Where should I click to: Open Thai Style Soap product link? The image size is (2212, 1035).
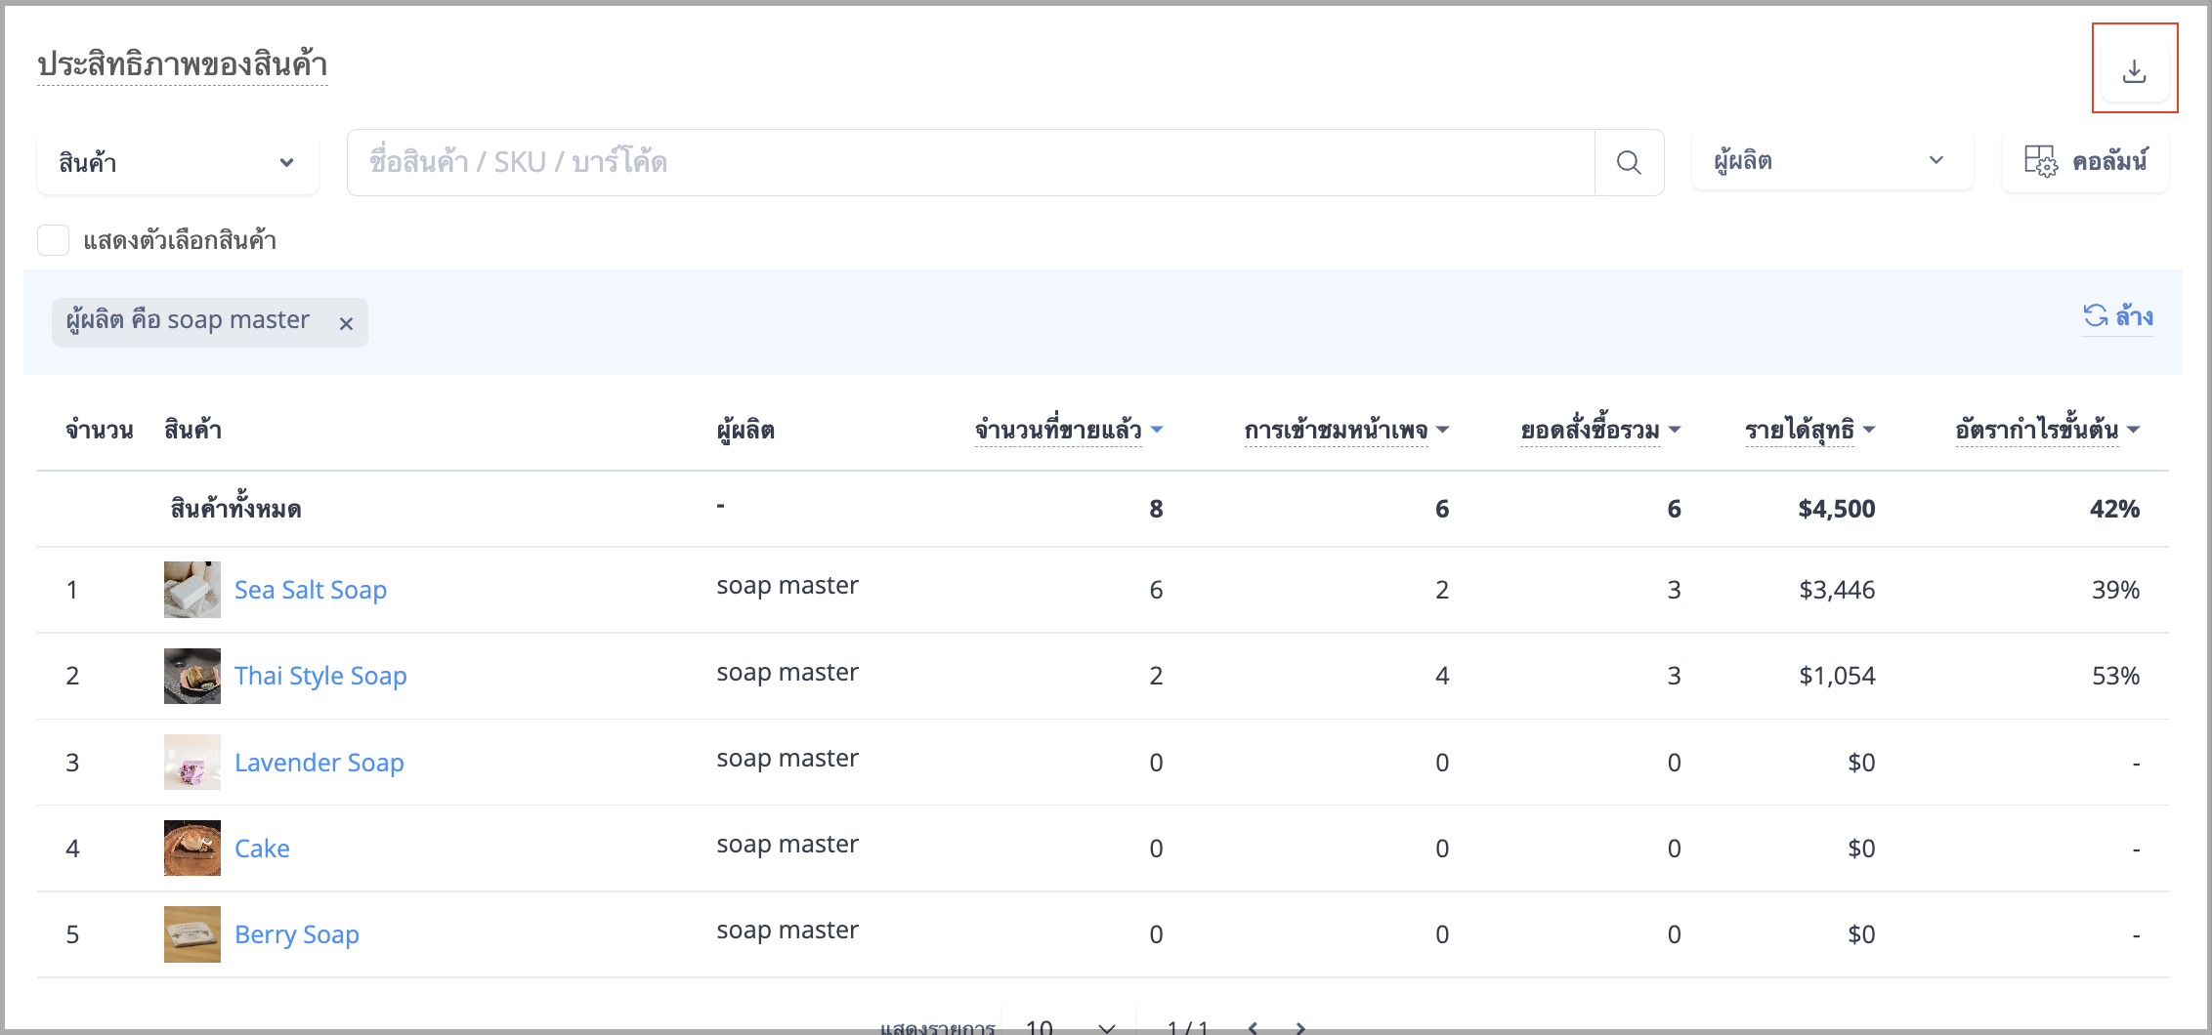click(x=320, y=676)
